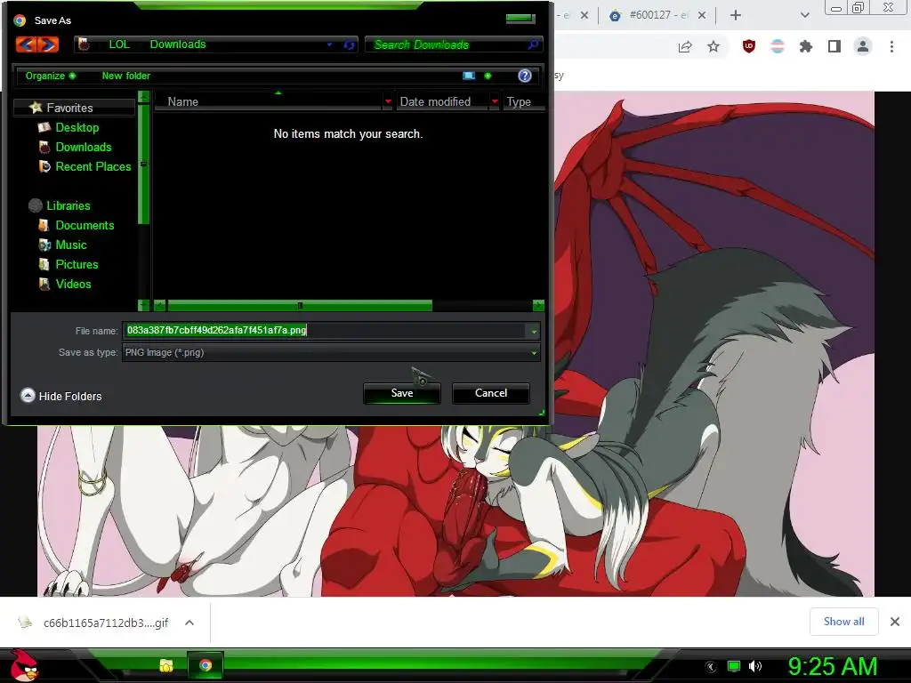Open file explorer from taskbar
The image size is (911, 683).
tap(166, 665)
